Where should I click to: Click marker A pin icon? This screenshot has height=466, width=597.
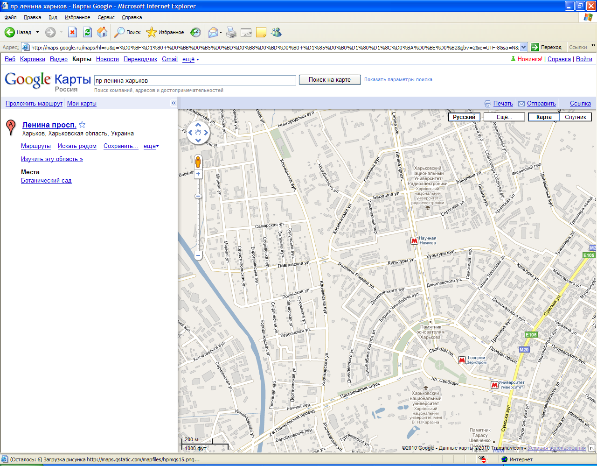[x=10, y=127]
